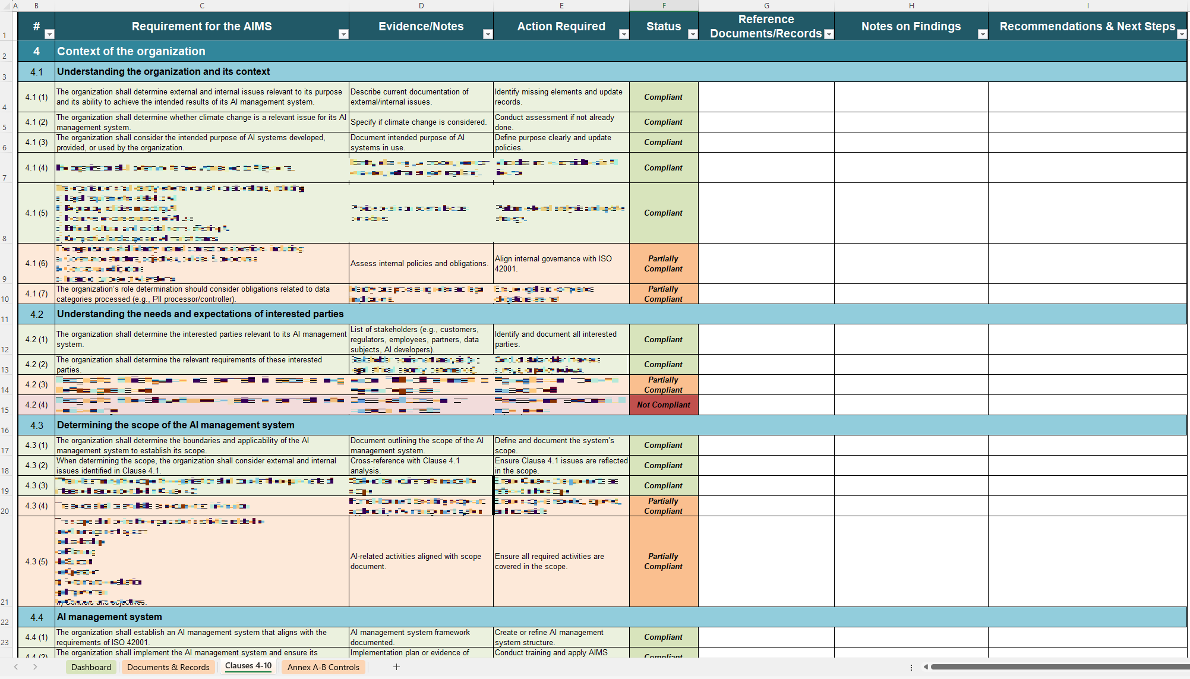Add a new sheet with plus icon
The height and width of the screenshot is (679, 1190).
click(x=396, y=667)
